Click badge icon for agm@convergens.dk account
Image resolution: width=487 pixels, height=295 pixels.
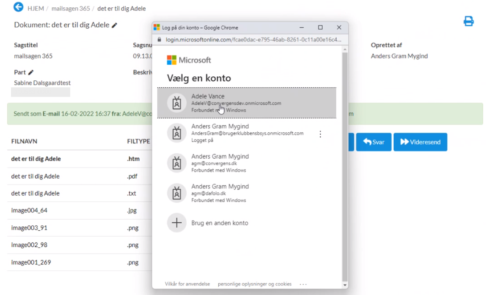click(x=177, y=163)
